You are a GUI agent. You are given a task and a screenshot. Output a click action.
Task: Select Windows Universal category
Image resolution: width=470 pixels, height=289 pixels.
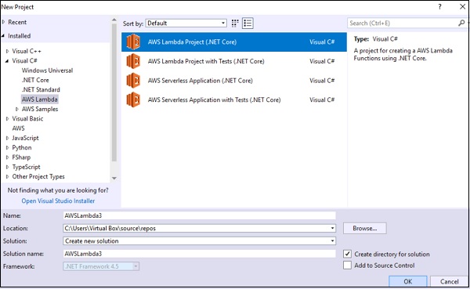click(47, 70)
